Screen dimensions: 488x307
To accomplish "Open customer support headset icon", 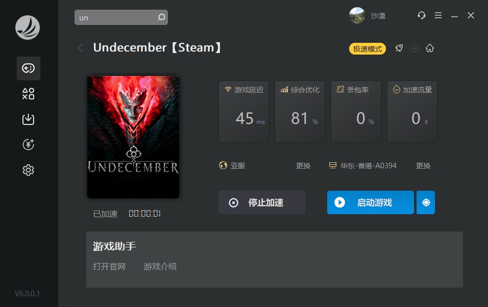I will (x=422, y=15).
